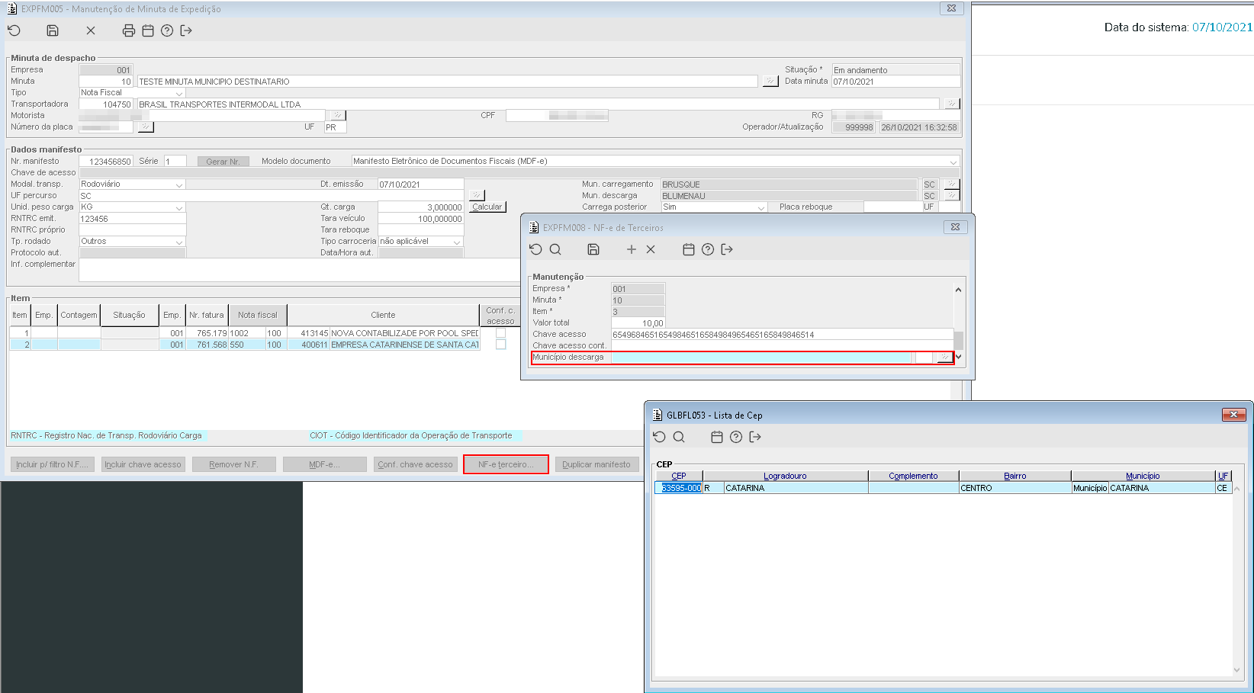Viewport: 1254px width, 693px height.
Task: Tick Conf. c. acesso for NOVA CONTABILIZADE row
Action: click(500, 333)
